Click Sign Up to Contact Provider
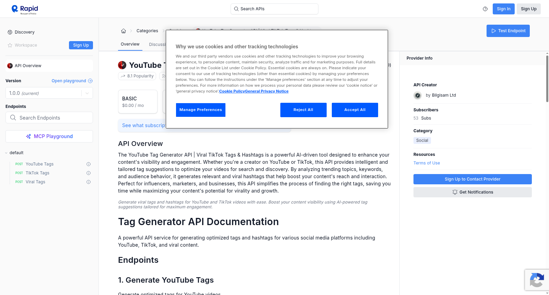 [x=472, y=179]
